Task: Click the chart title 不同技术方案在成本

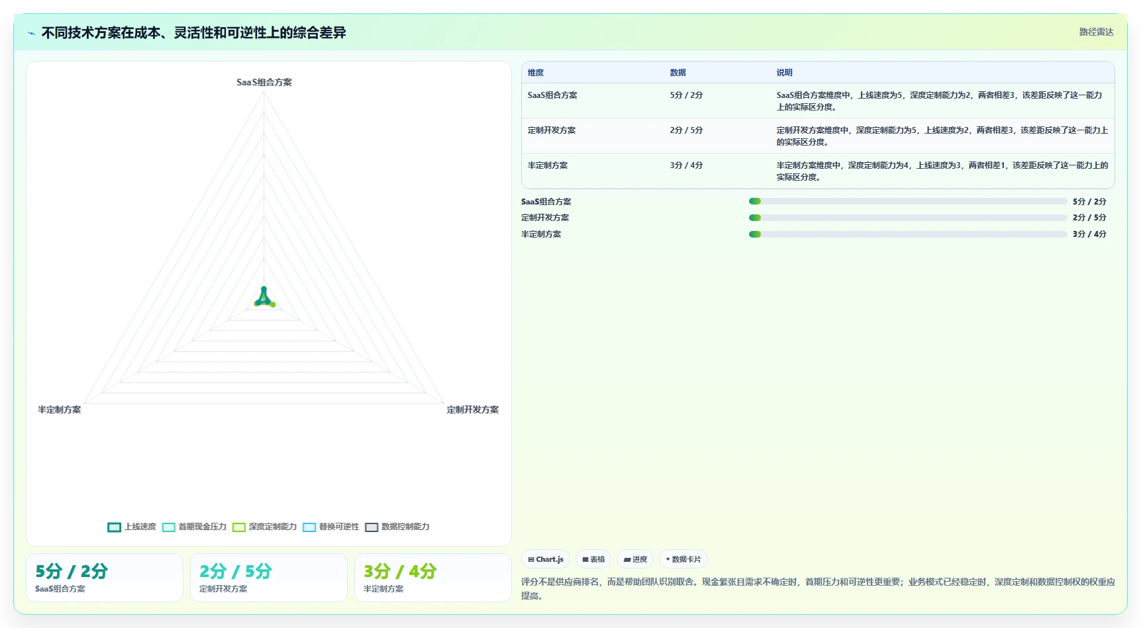Action: tap(193, 33)
